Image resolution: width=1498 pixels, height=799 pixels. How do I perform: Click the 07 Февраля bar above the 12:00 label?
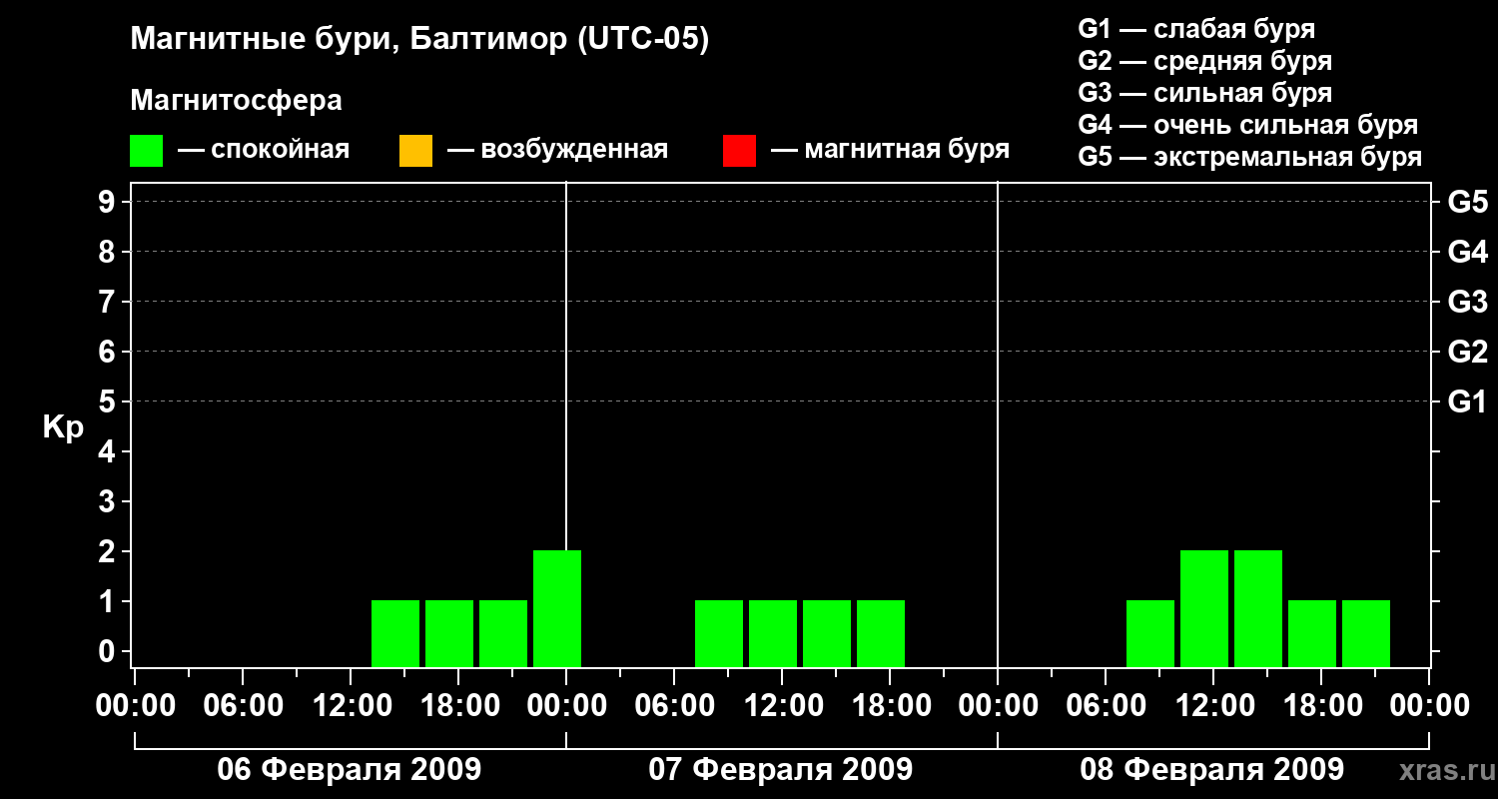(x=773, y=633)
